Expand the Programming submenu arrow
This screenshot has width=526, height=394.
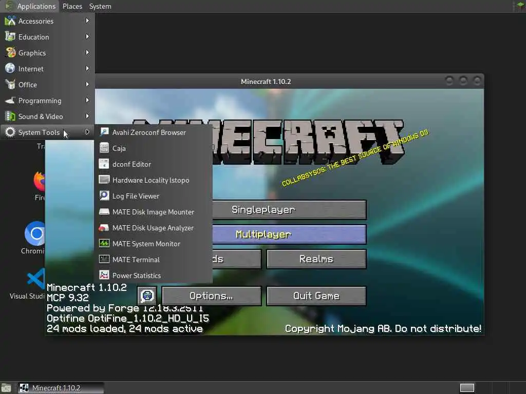click(x=87, y=100)
